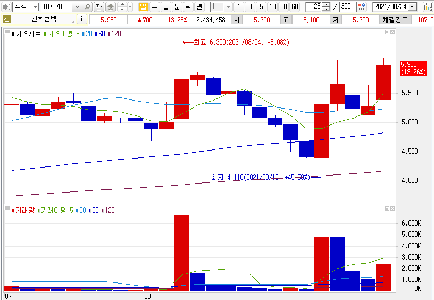This screenshot has width=434, height=300.
Task: Switch to 년 yearly chart period
Action: click(x=199, y=6)
